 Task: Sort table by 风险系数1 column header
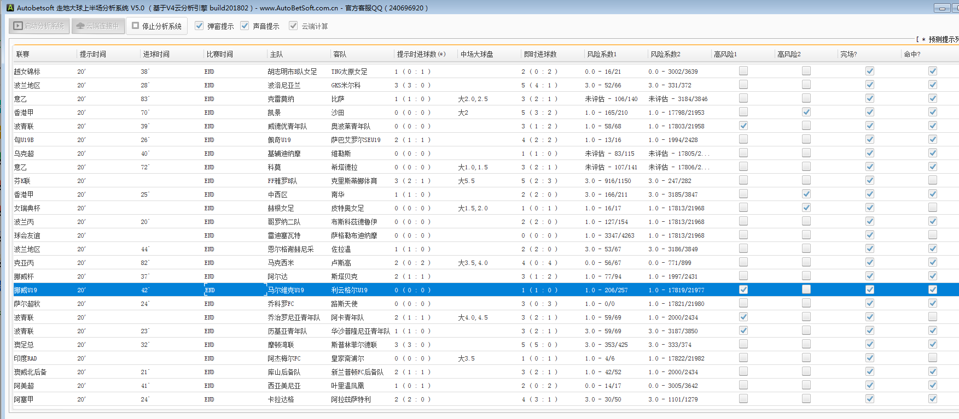tap(602, 54)
